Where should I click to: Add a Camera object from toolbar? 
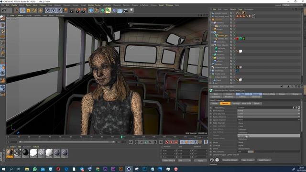[126, 10]
